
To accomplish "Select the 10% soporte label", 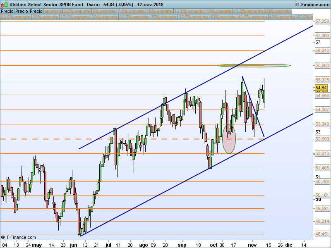I will coord(159,11).
